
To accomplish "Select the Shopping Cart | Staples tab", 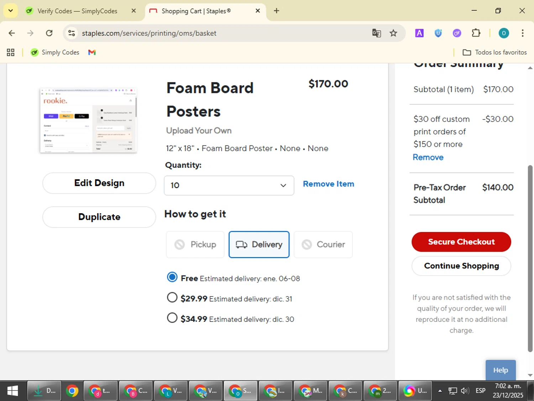I will click(x=196, y=11).
